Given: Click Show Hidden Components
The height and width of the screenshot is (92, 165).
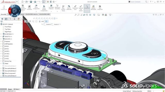Looking at the screenshot, I should click(44, 8).
